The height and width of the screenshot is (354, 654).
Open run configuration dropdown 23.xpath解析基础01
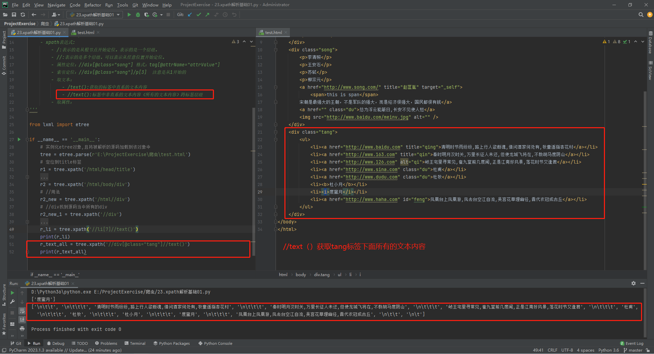click(x=95, y=15)
